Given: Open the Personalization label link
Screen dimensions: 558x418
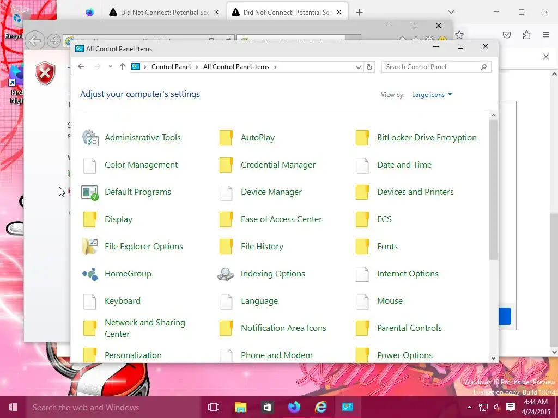Looking at the screenshot, I should click(x=133, y=355).
